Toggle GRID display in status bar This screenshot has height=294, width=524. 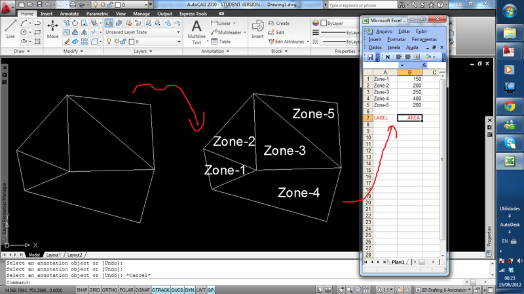[x=94, y=290]
